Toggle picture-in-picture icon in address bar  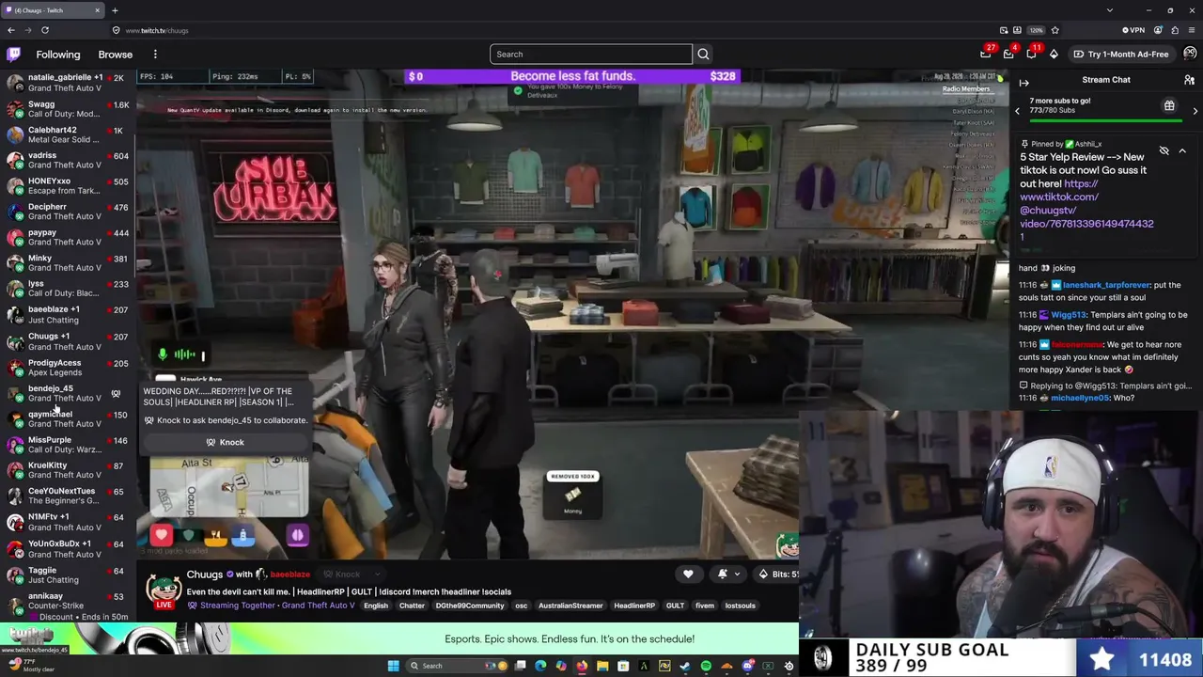(1004, 30)
